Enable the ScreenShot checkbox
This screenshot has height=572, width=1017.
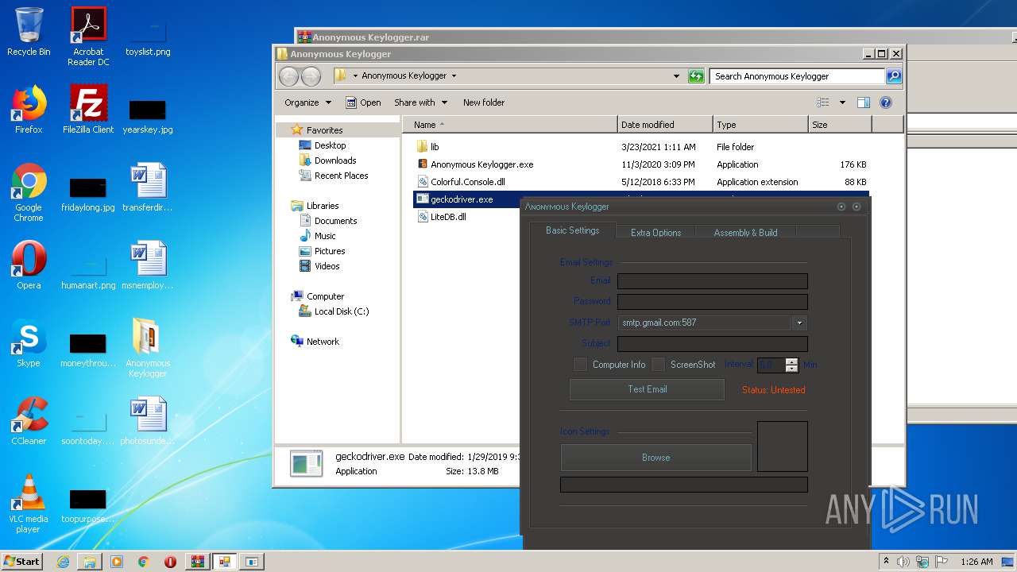tap(658, 365)
